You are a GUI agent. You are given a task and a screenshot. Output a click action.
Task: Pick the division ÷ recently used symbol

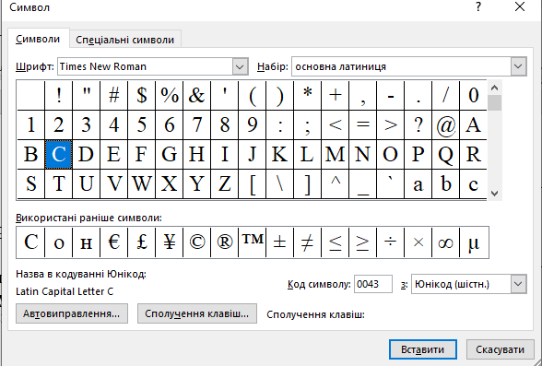pos(391,242)
